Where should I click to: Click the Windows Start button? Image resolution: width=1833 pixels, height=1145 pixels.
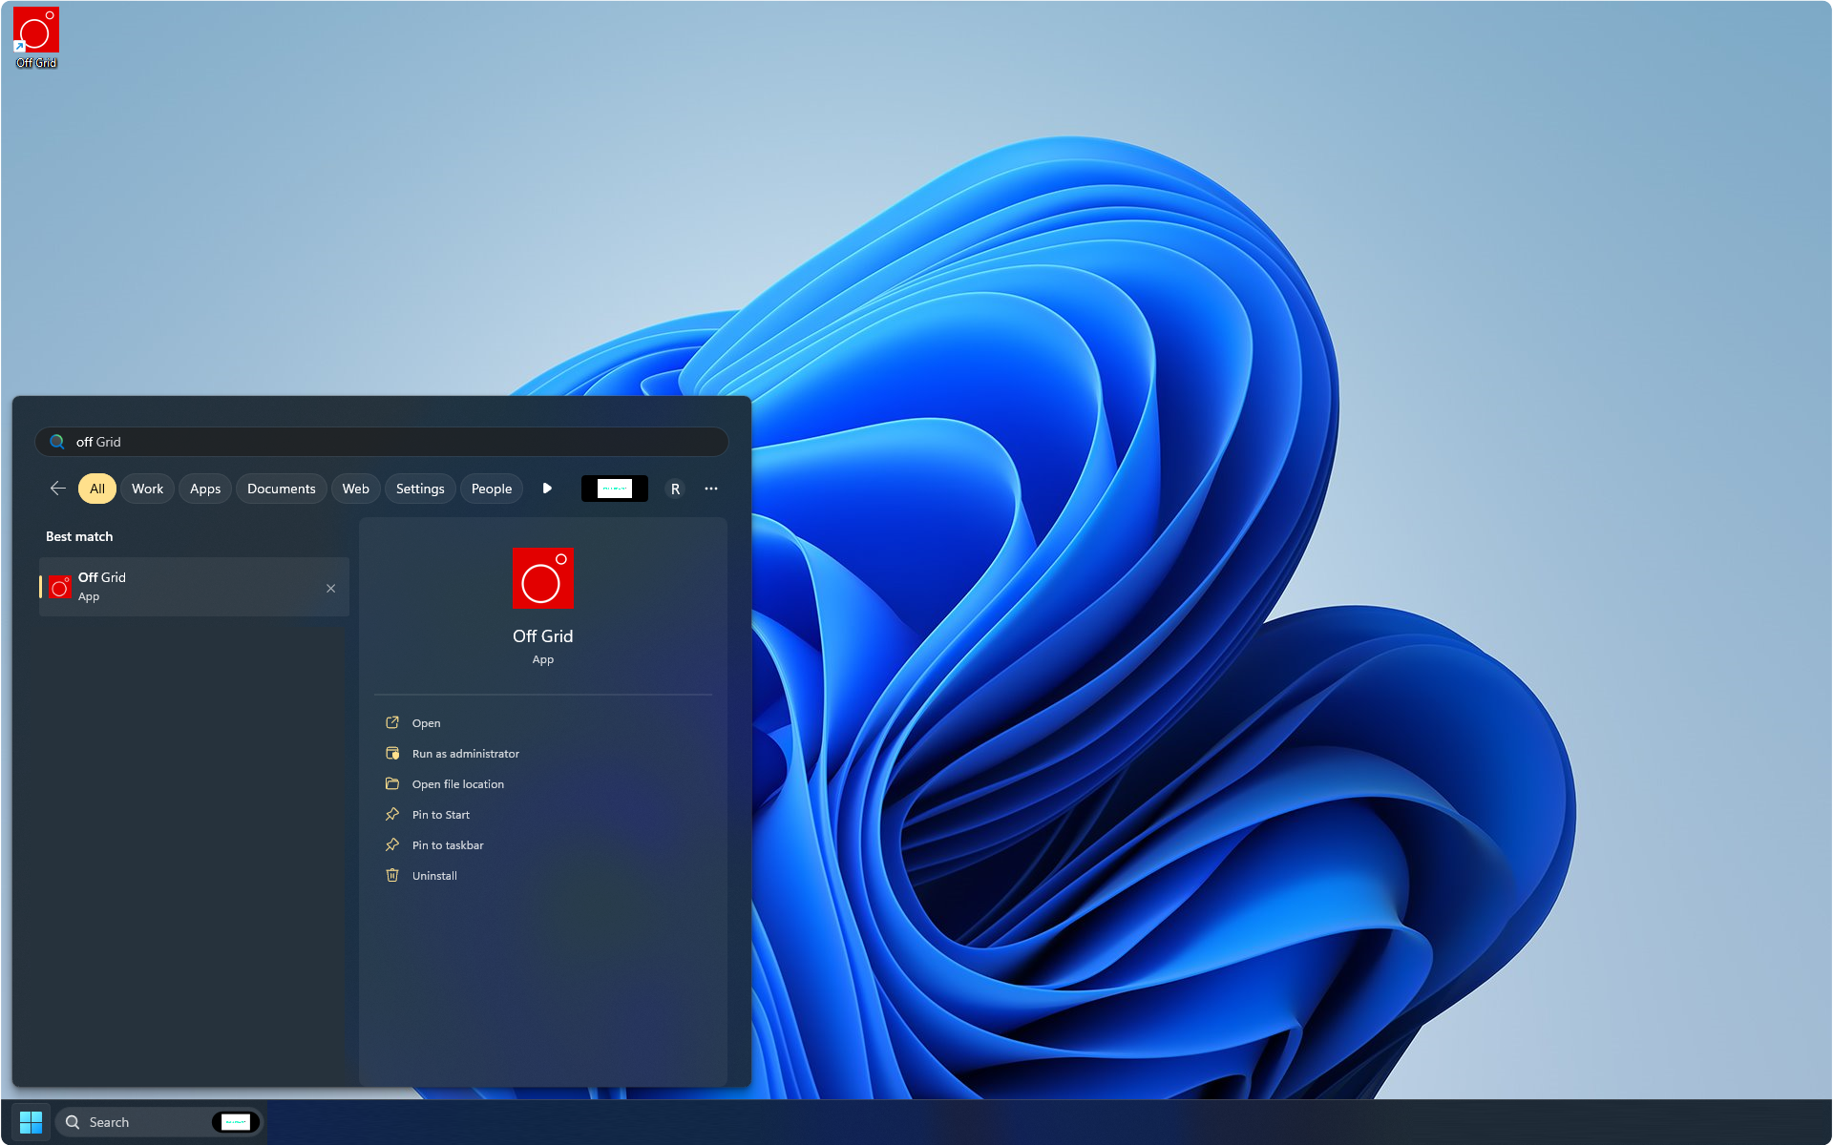point(31,1122)
